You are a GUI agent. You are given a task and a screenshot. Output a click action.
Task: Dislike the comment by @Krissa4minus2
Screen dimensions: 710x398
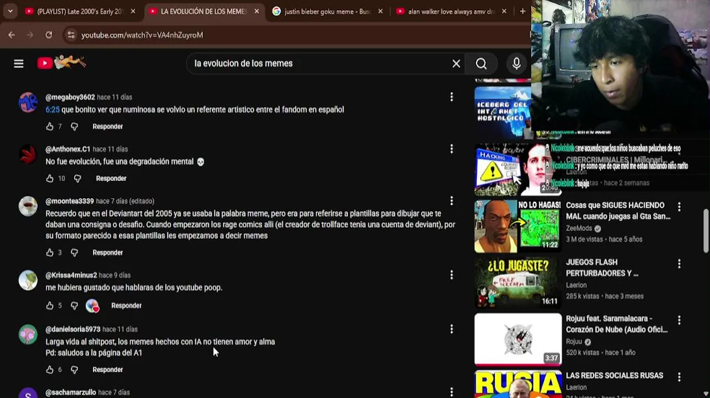(x=74, y=306)
